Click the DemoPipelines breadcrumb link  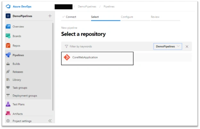[87, 6]
